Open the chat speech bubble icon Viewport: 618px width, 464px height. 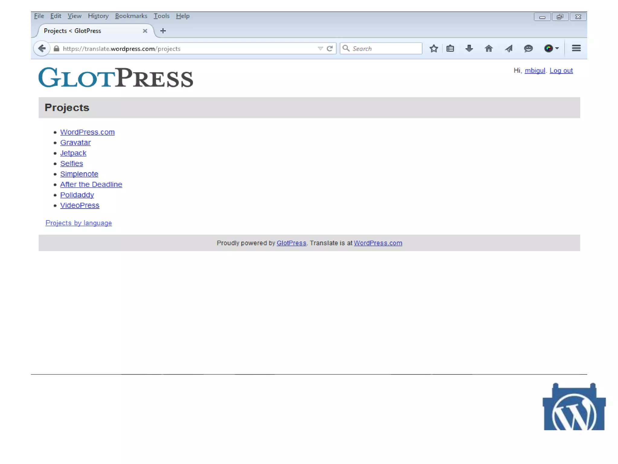click(528, 48)
